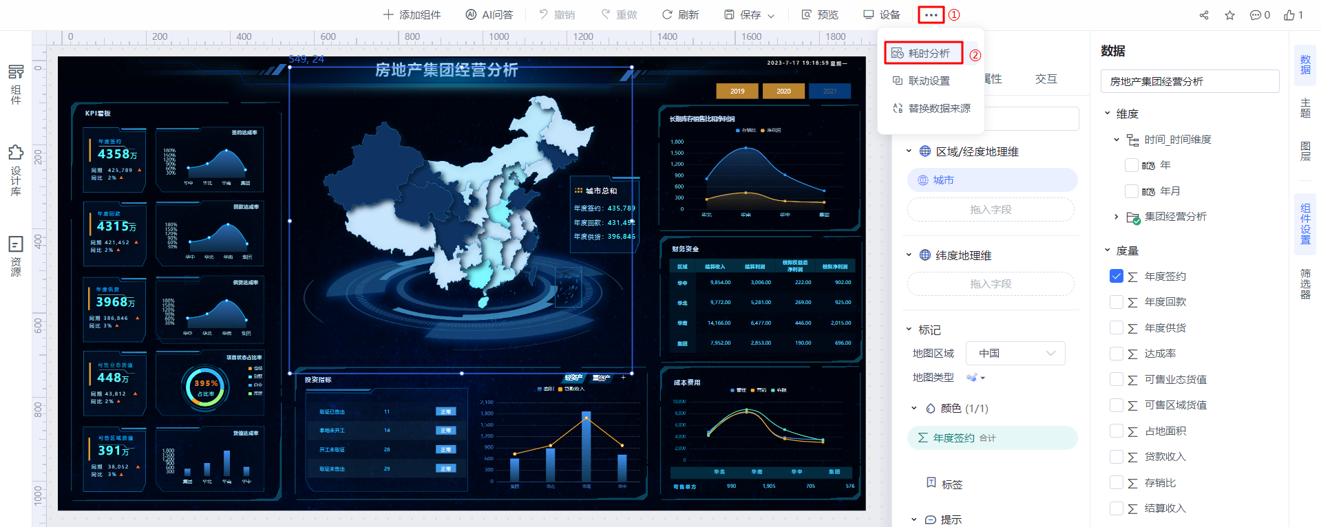The height and width of the screenshot is (527, 1321).
Task: Collapse the 时间_时间维度 tree node
Action: tap(1117, 140)
